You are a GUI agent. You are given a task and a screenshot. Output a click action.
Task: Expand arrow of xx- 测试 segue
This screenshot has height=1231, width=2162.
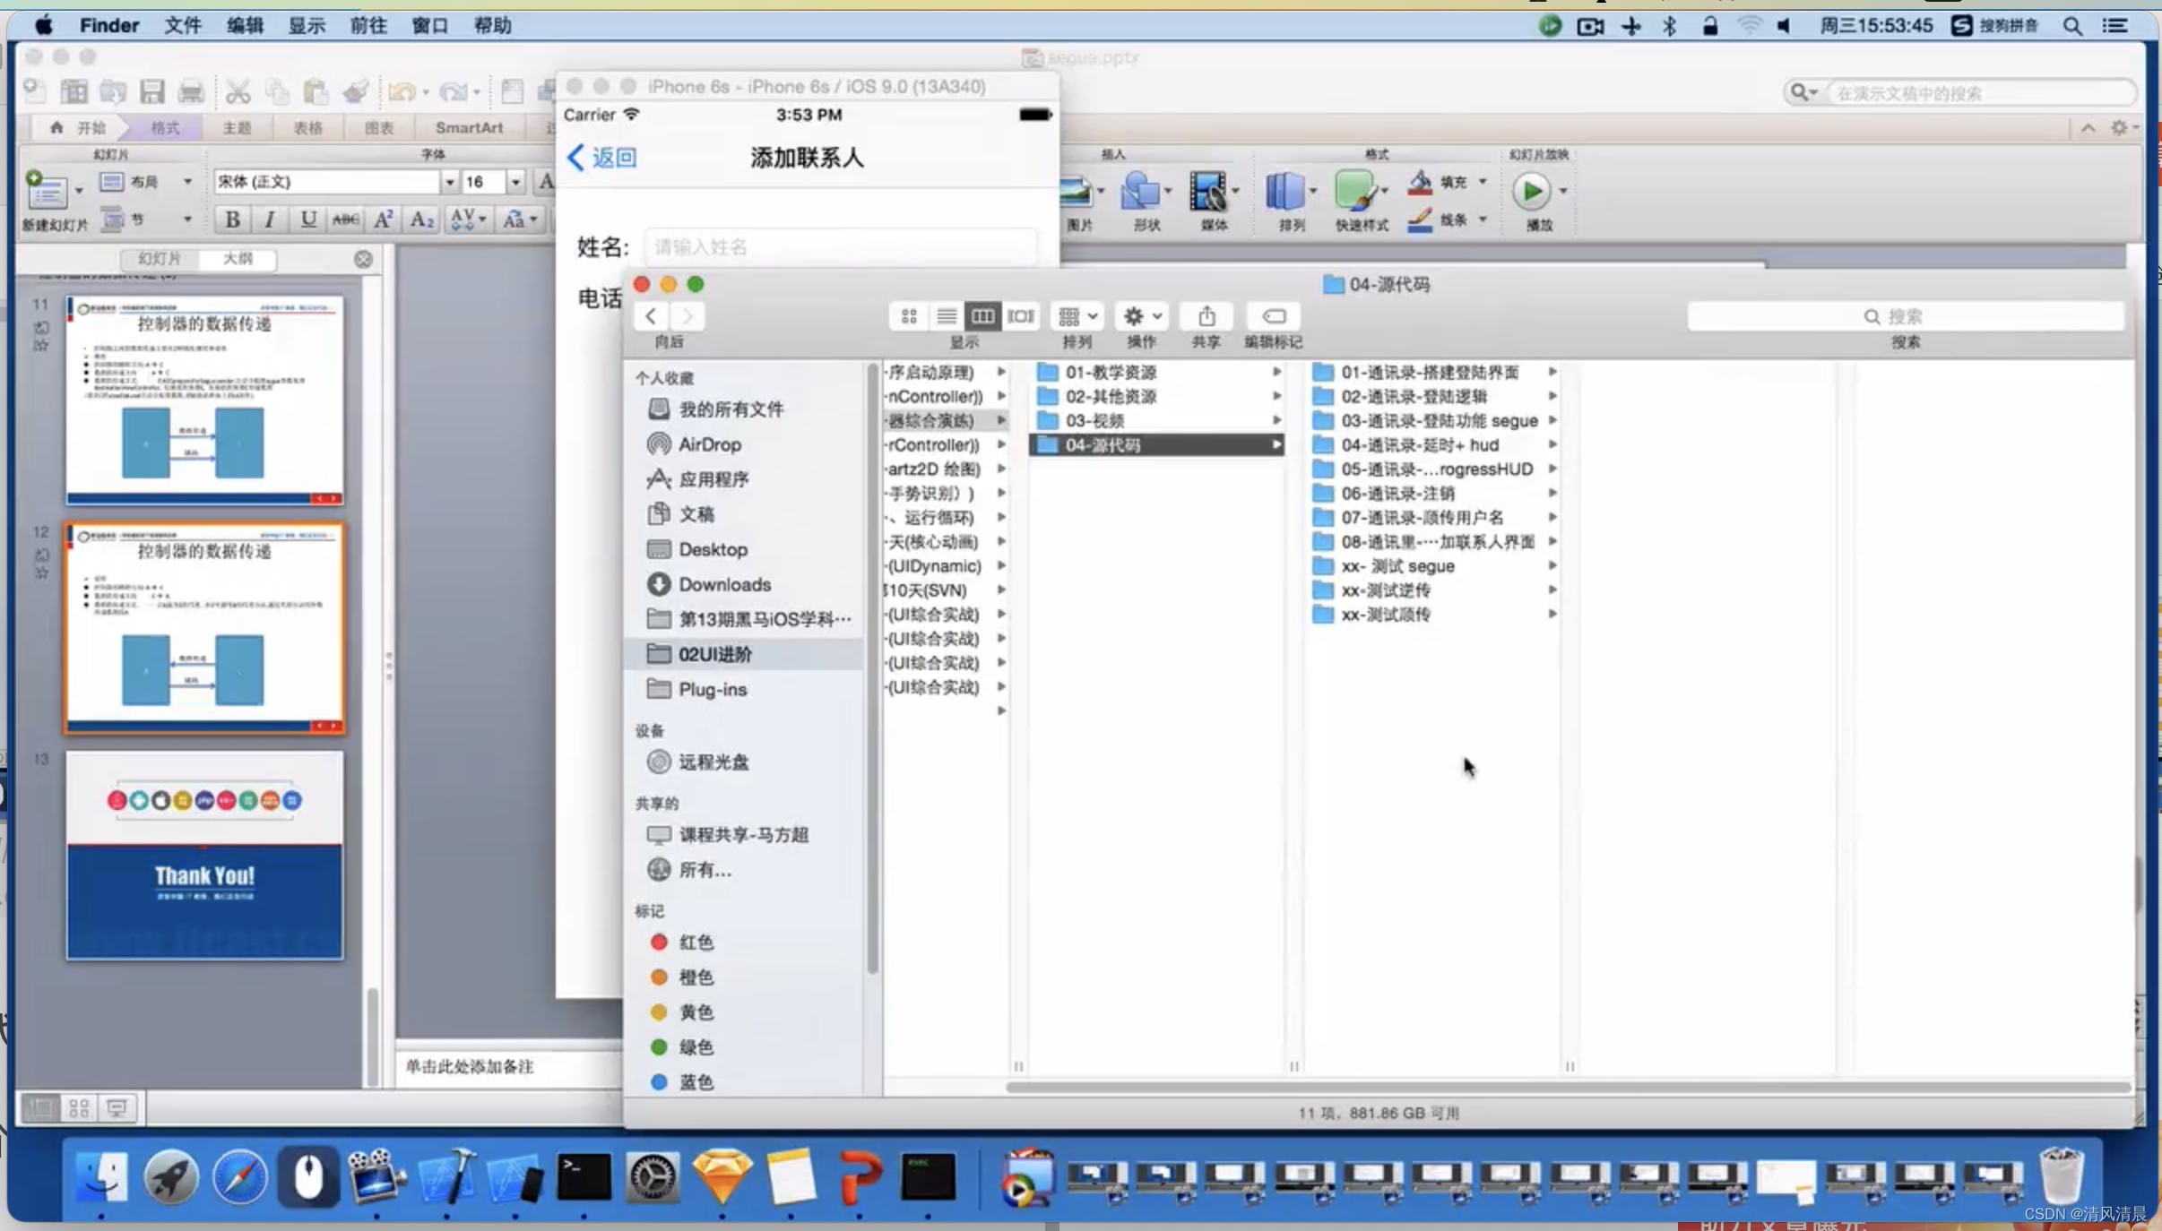[1552, 565]
